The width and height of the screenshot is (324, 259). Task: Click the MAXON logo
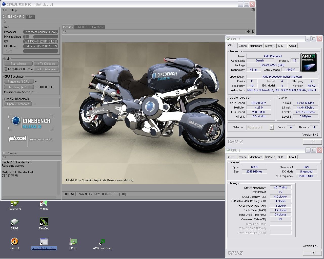click(17, 139)
